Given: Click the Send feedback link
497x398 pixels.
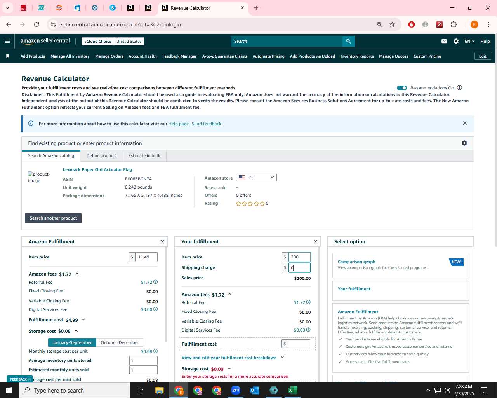Looking at the screenshot, I should point(207,124).
